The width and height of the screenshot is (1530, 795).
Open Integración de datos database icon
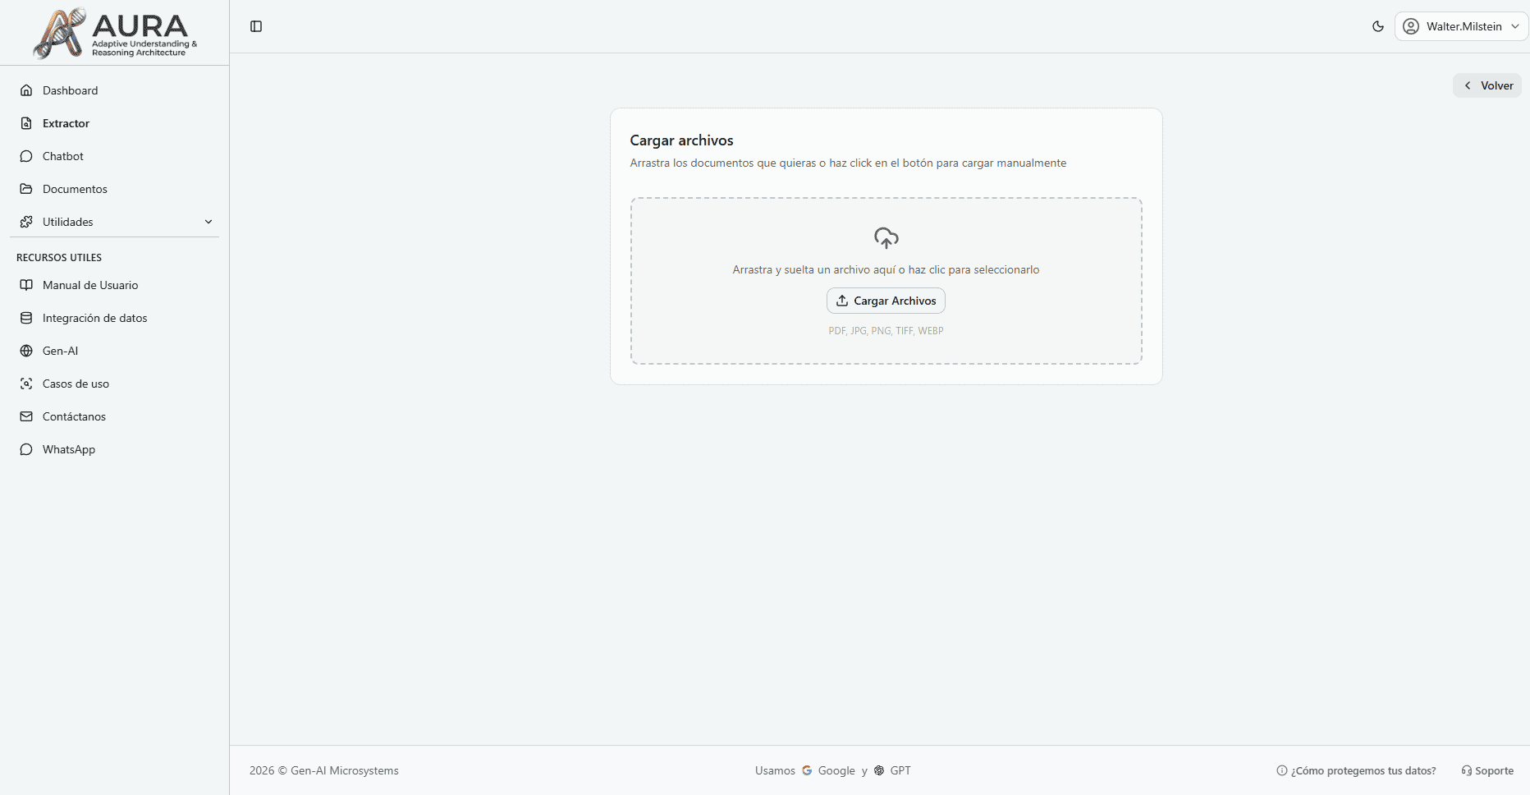pos(27,318)
